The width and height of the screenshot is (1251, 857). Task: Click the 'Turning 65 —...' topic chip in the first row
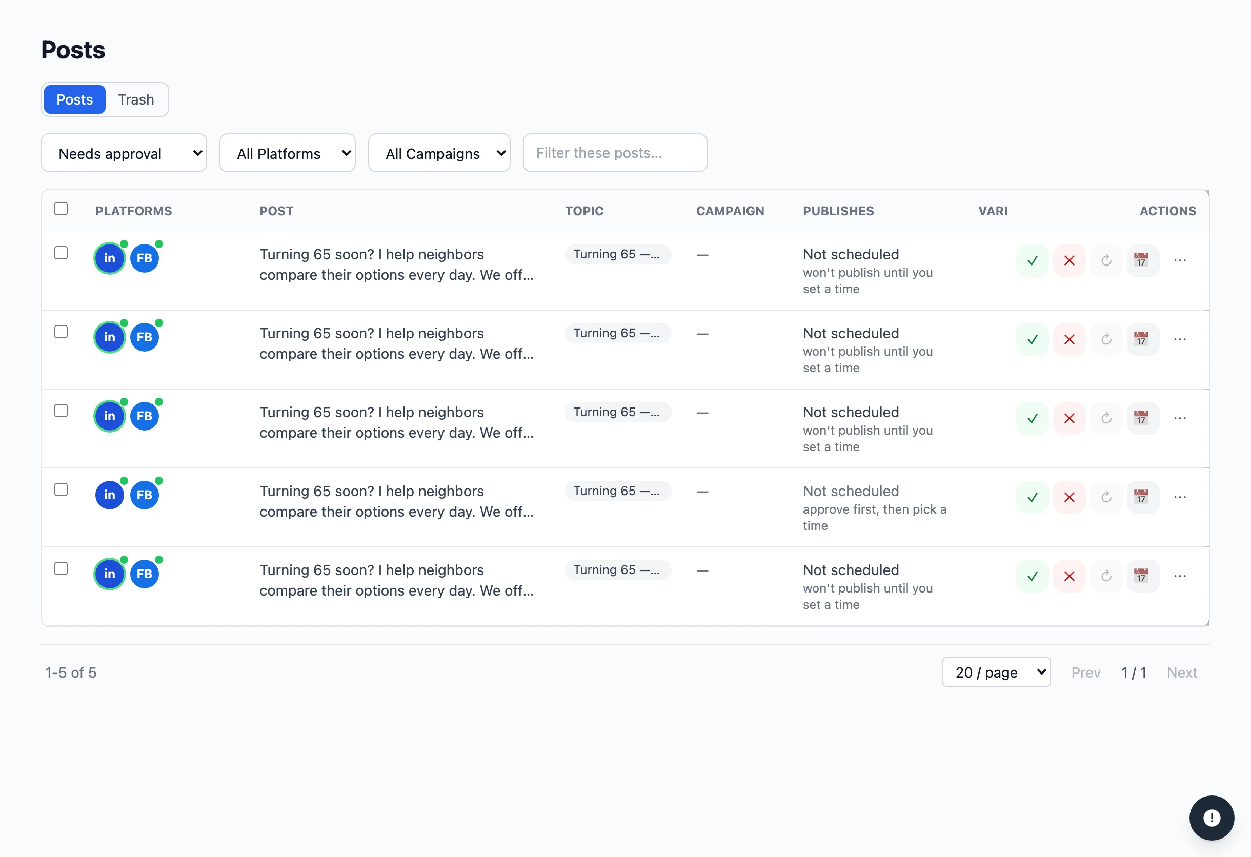coord(618,254)
